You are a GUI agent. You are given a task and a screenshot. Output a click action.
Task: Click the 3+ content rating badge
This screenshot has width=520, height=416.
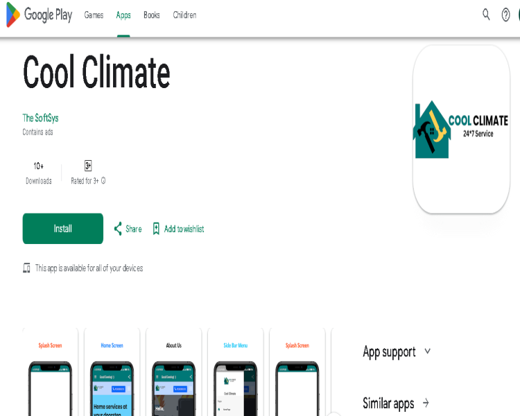point(88,166)
